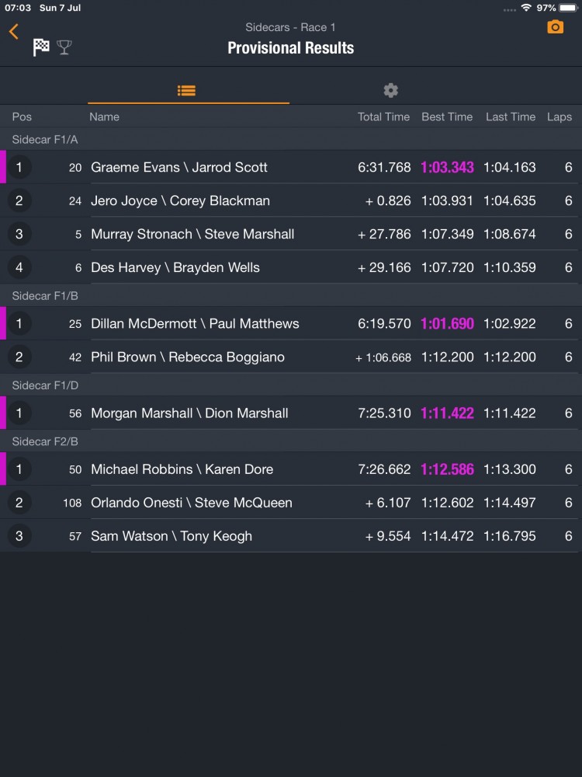Tap the Last Time column header
The height and width of the screenshot is (777, 582).
(511, 117)
